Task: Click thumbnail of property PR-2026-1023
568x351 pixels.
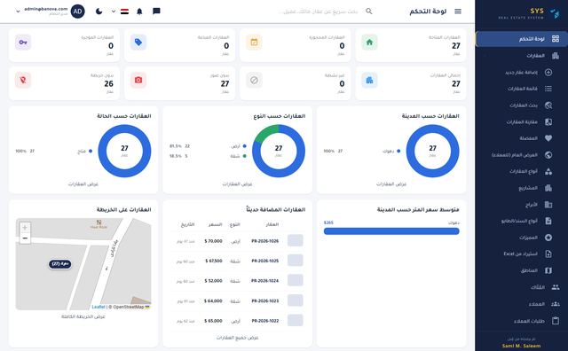Action: point(296,300)
